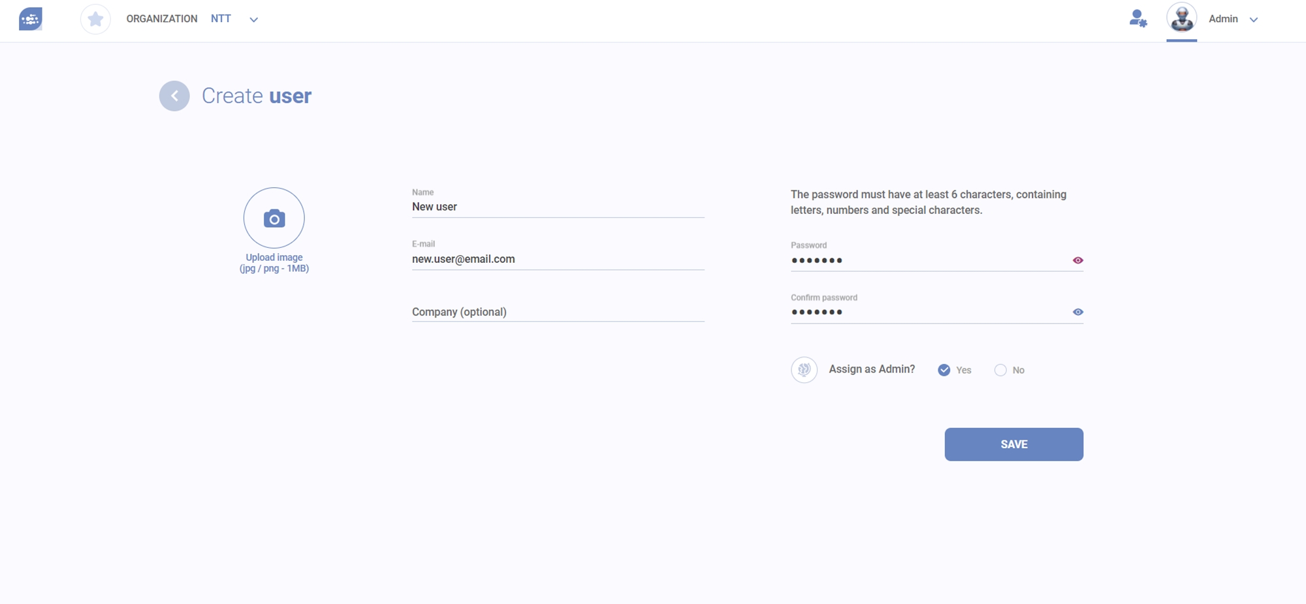Click the camera upload icon
The height and width of the screenshot is (604, 1306).
coord(274,219)
